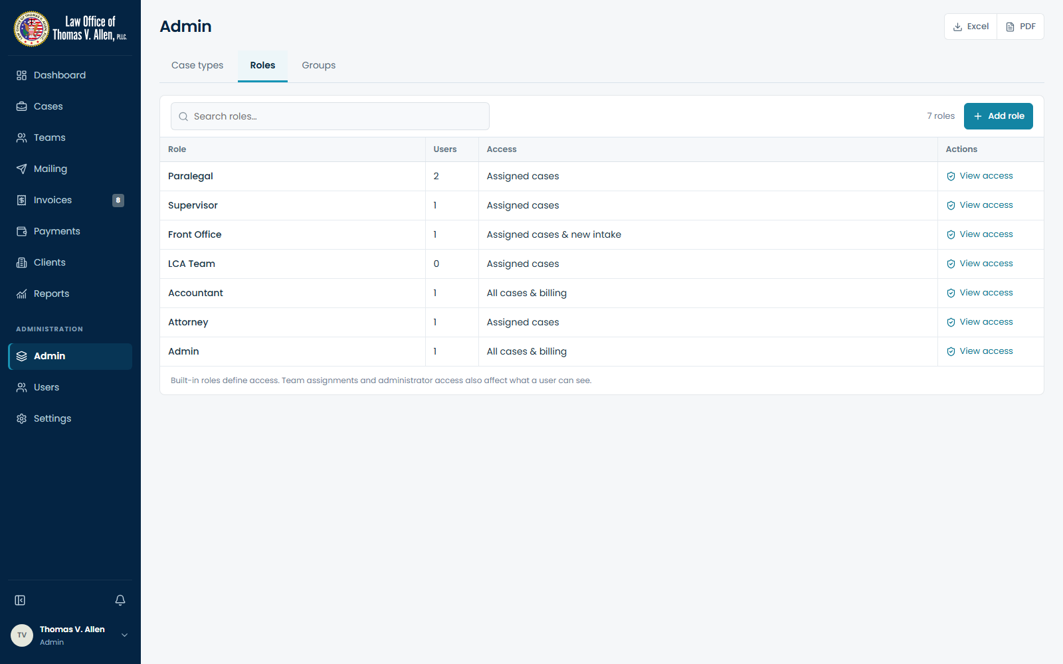
Task: Click the Invoices badge showing 8
Action: click(x=118, y=200)
